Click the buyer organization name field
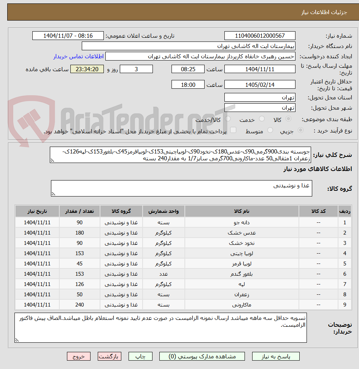 pos(188,46)
